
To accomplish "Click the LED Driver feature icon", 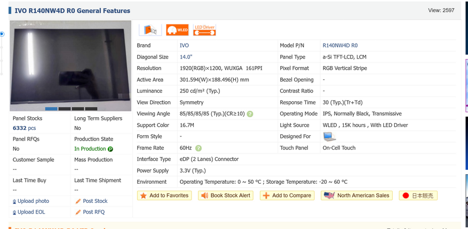I will pos(204,30).
